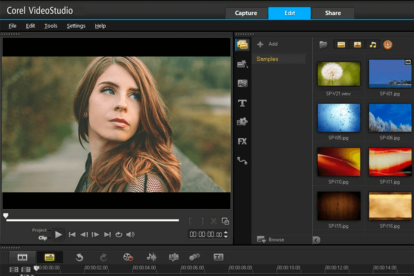Toggle repeat playback
This screenshot has height=276, width=414.
(x=119, y=235)
